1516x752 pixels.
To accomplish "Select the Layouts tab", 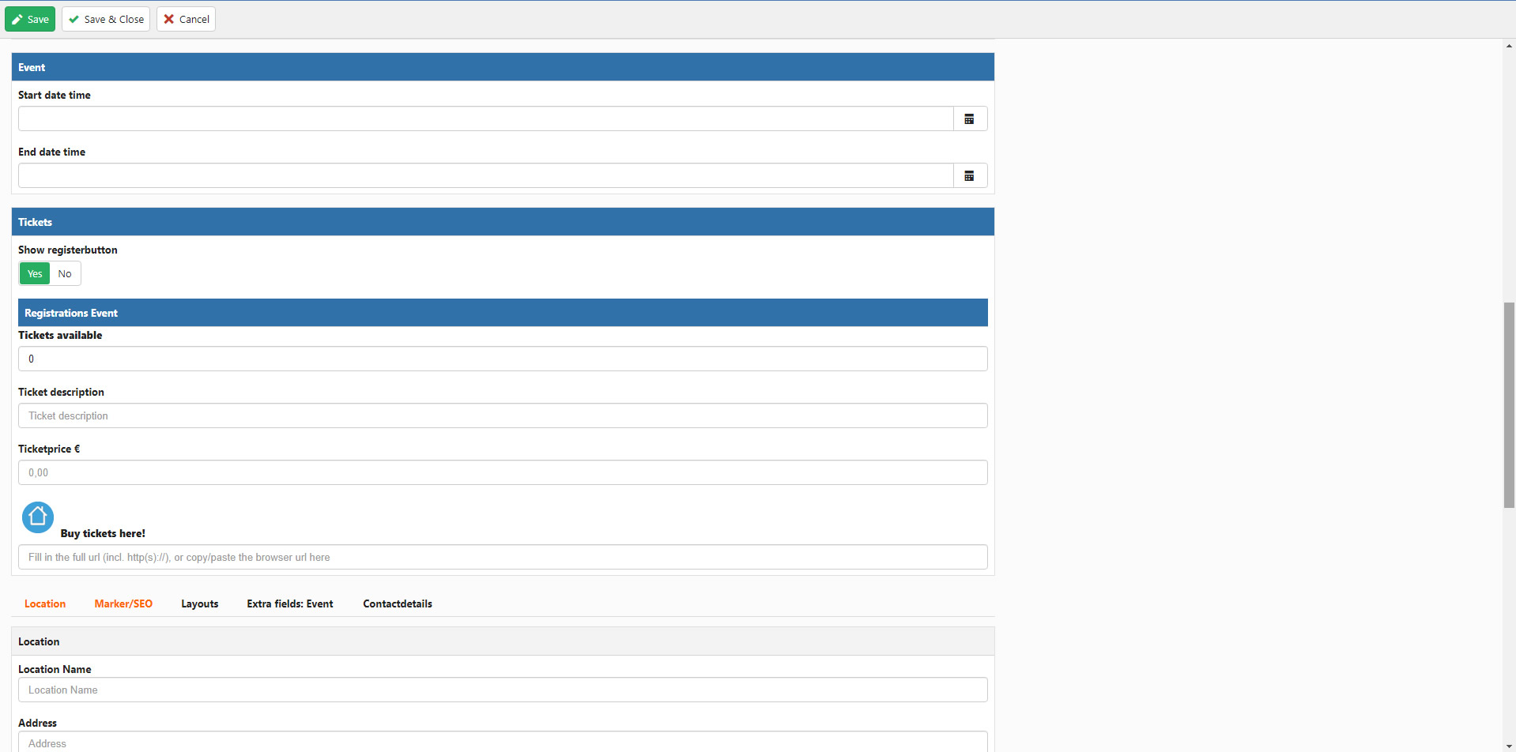I will (x=199, y=604).
